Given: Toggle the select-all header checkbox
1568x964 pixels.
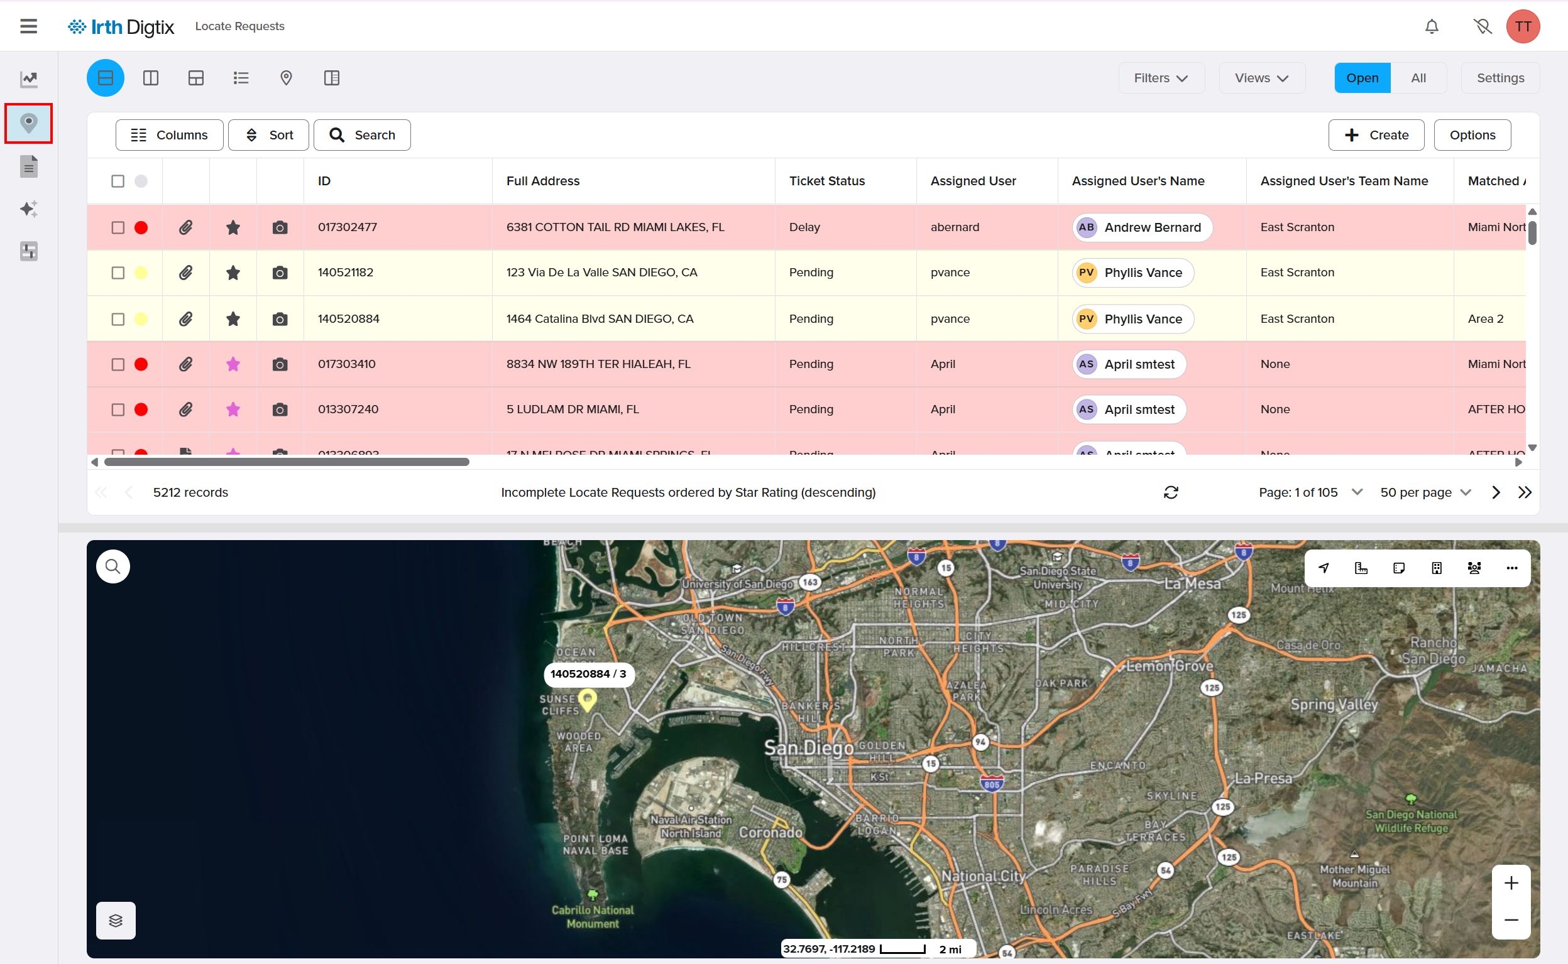Looking at the screenshot, I should [x=118, y=181].
